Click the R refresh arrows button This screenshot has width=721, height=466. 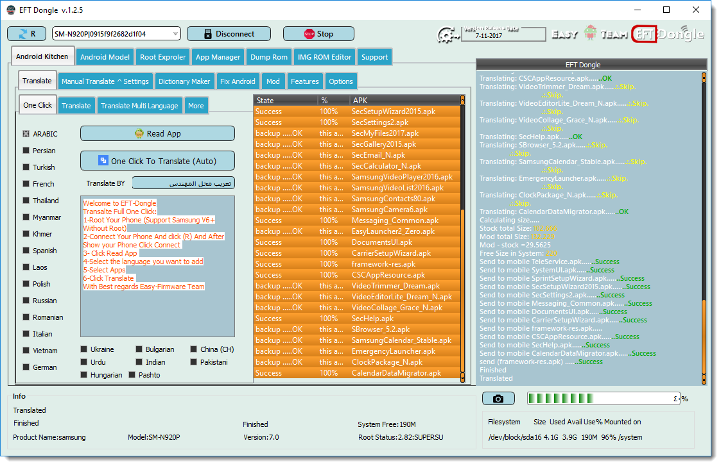(x=27, y=34)
